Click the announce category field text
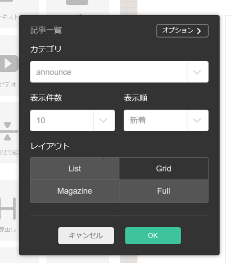Screen dimensions: 232x263 54,72
